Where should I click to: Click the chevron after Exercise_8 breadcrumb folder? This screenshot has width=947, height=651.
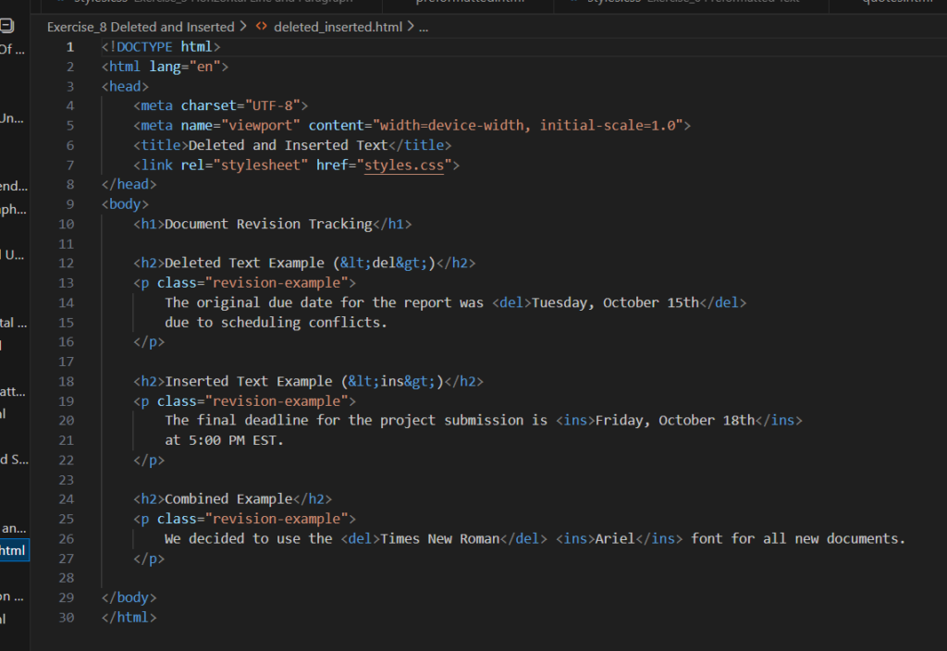pyautogui.click(x=243, y=27)
